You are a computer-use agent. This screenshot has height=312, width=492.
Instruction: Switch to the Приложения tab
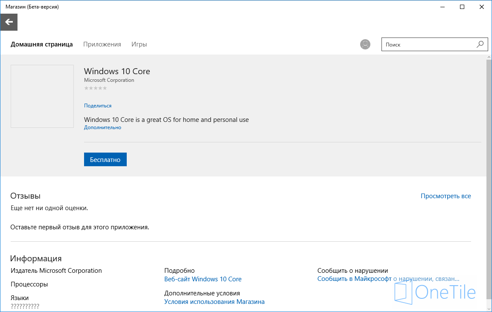point(102,44)
